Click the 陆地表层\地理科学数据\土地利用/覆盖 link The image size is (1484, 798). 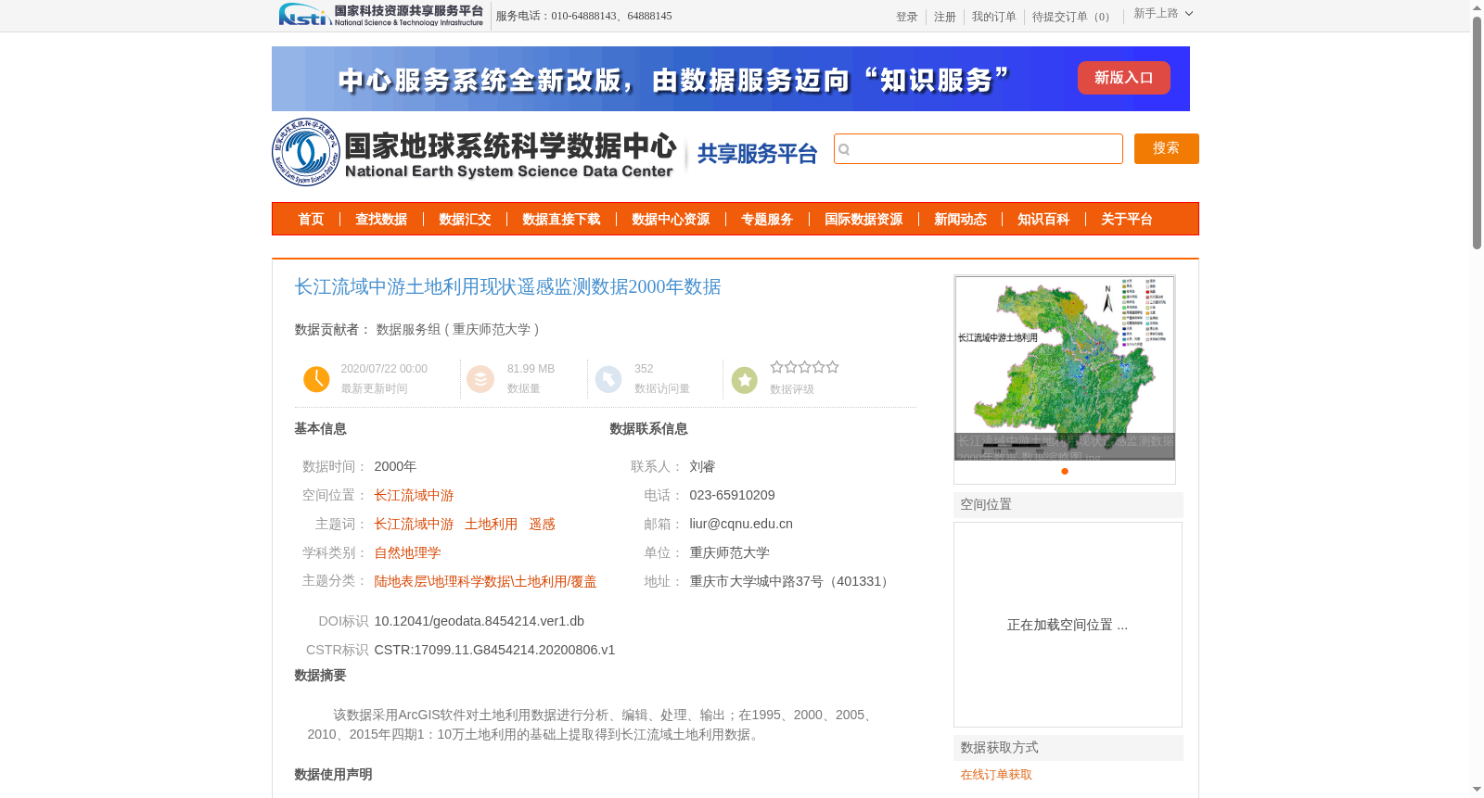[x=485, y=582]
